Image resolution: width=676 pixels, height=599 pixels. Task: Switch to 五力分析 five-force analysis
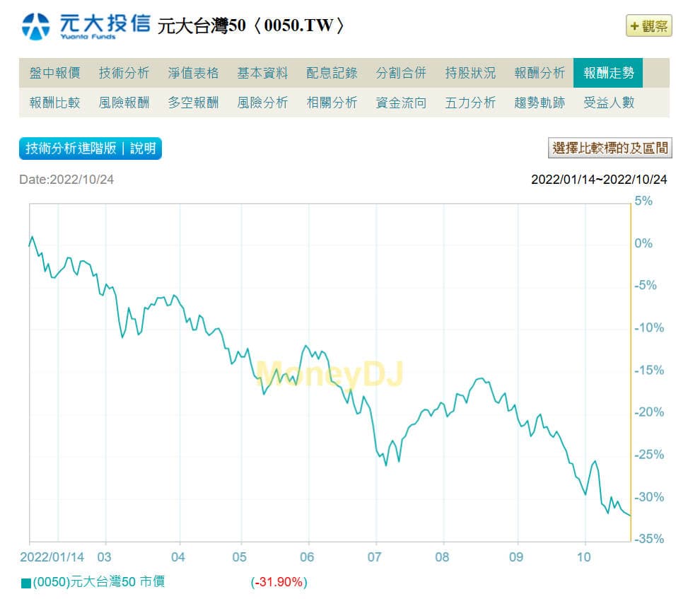pos(470,102)
